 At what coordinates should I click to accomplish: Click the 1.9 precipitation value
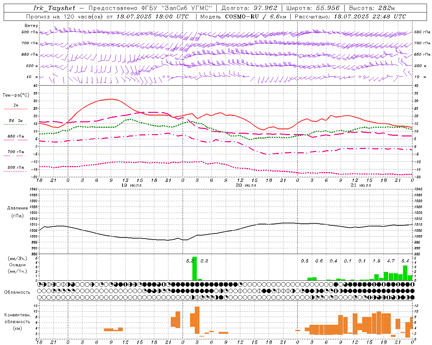(377, 261)
